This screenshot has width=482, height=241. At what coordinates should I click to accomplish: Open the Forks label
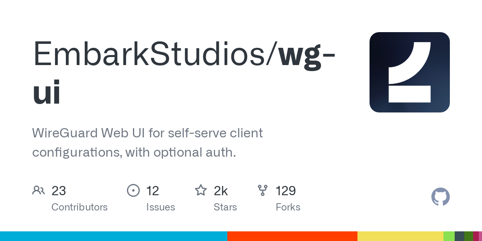pos(288,207)
